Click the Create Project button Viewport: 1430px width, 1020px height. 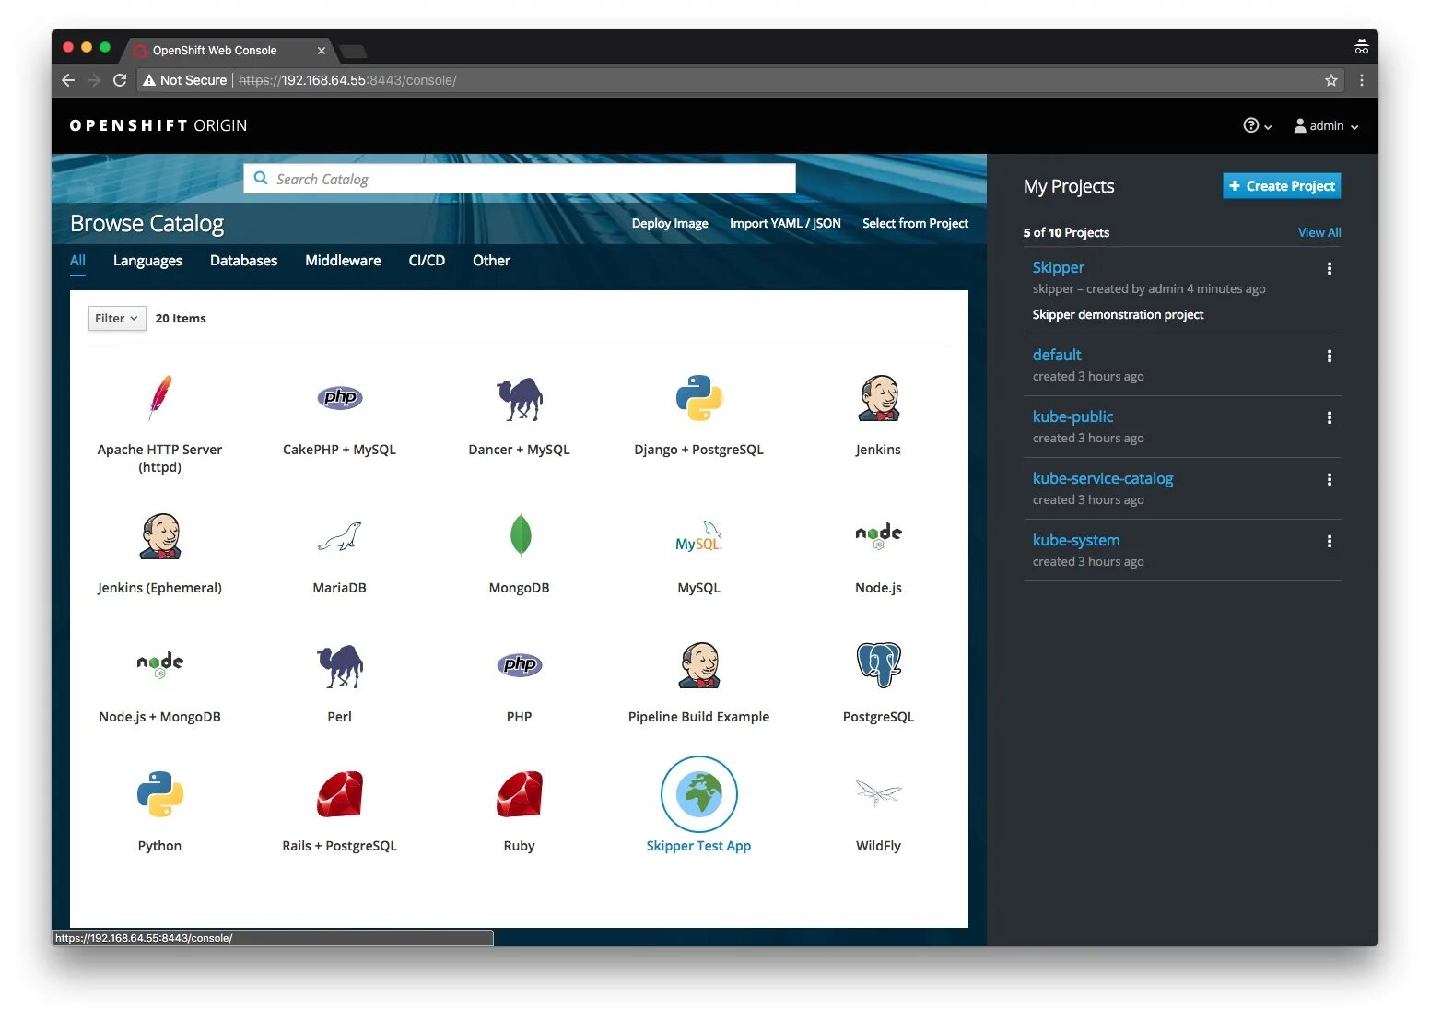pos(1282,186)
